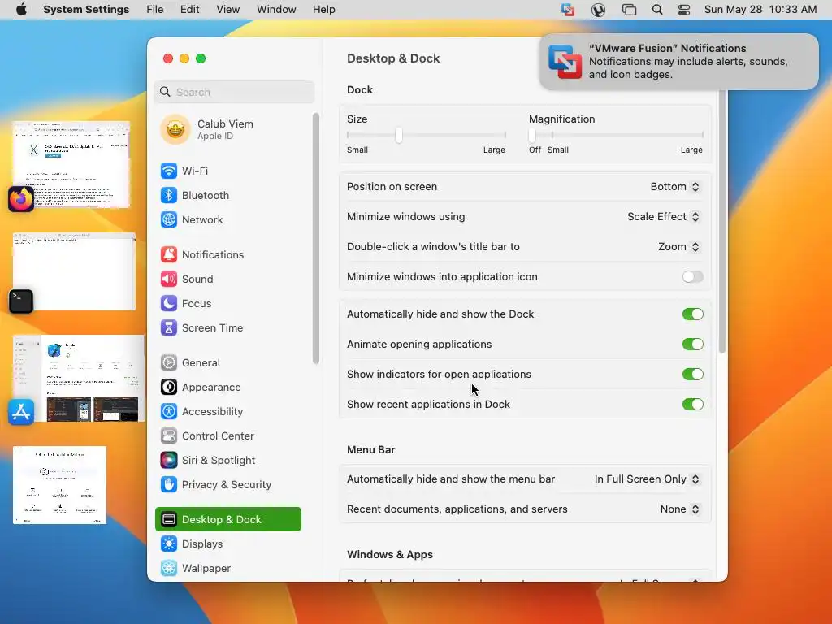
Task: Click the App Store window thumbnail
Action: click(x=79, y=379)
